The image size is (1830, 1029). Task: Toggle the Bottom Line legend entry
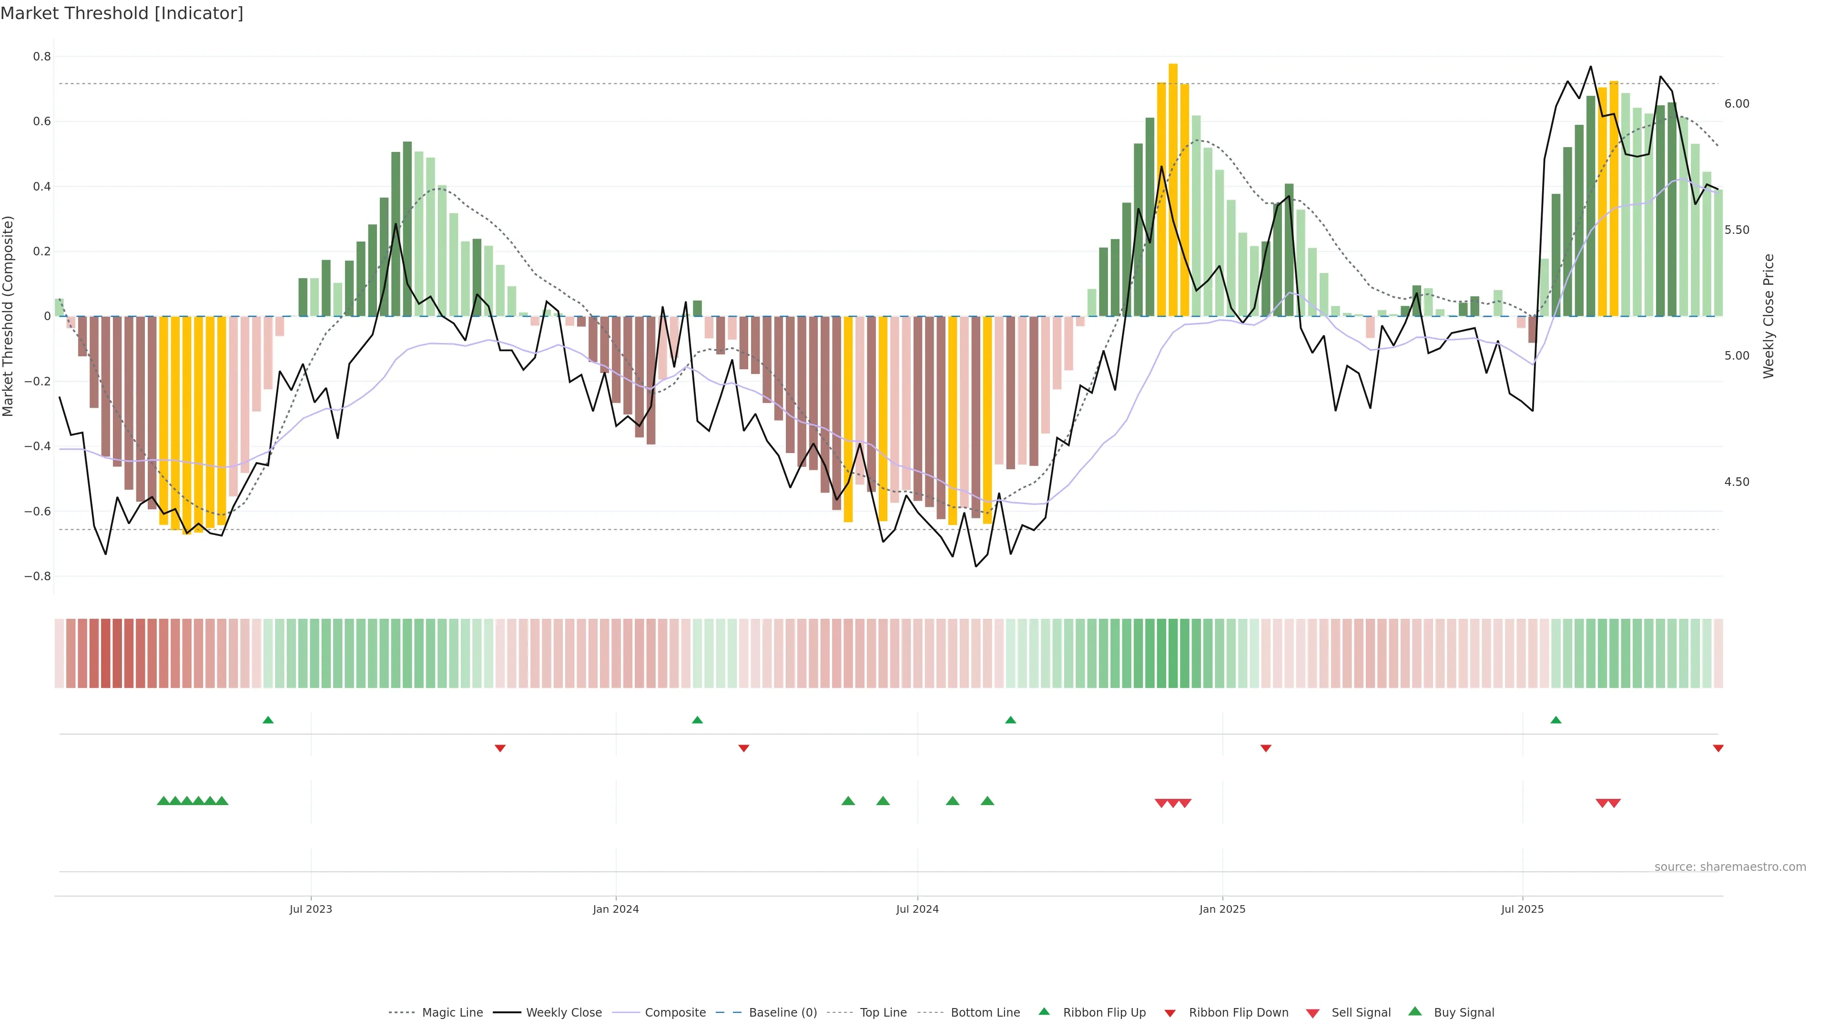click(x=985, y=1013)
